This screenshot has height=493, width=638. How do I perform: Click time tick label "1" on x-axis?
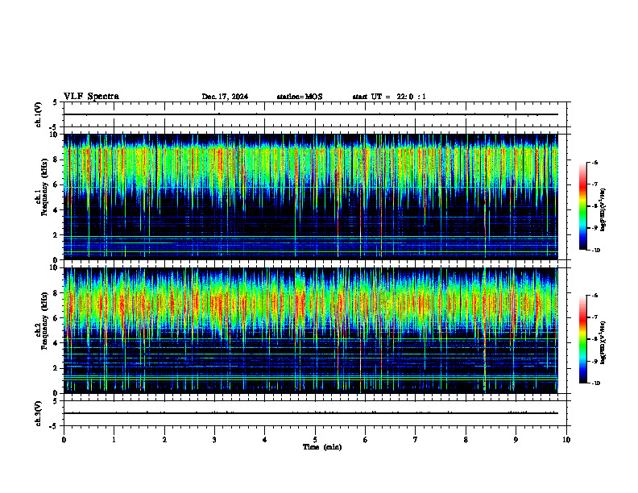pyautogui.click(x=114, y=440)
